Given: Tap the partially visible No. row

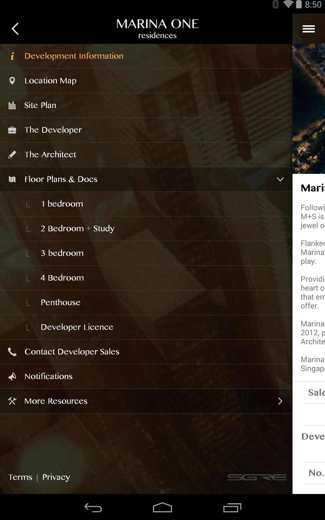Looking at the screenshot, I should [x=314, y=473].
